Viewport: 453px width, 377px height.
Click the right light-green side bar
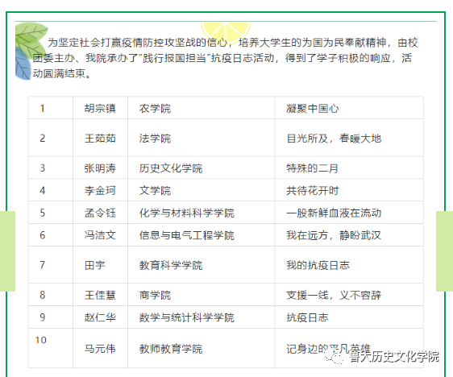[444, 251]
